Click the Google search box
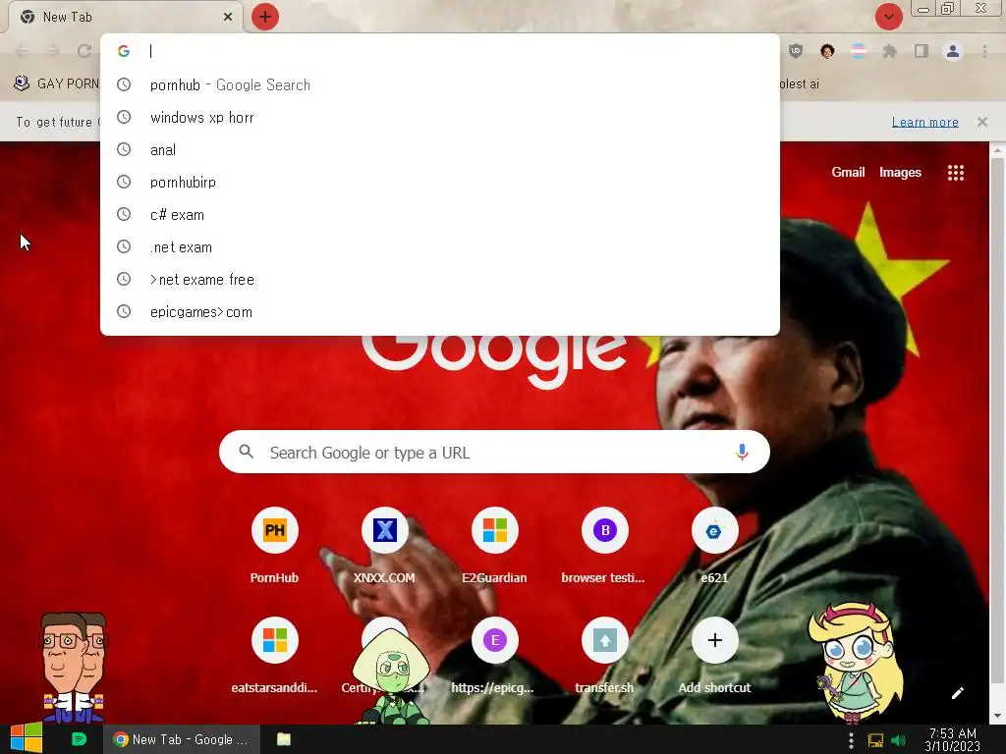The image size is (1006, 754). point(494,452)
